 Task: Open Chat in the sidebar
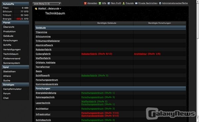point(6,98)
